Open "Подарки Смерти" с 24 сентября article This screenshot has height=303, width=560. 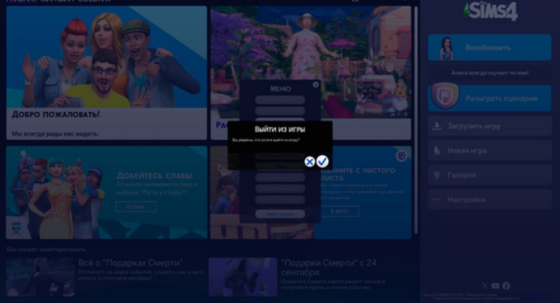307,277
